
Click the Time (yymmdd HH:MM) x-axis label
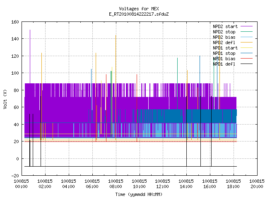(139, 194)
